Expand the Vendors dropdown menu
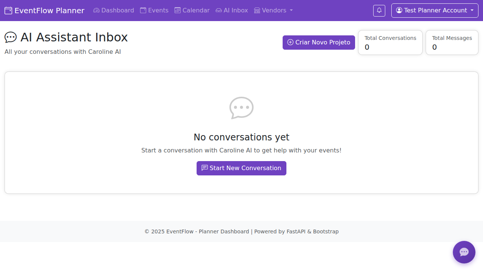The width and height of the screenshot is (483, 271). (x=274, y=11)
